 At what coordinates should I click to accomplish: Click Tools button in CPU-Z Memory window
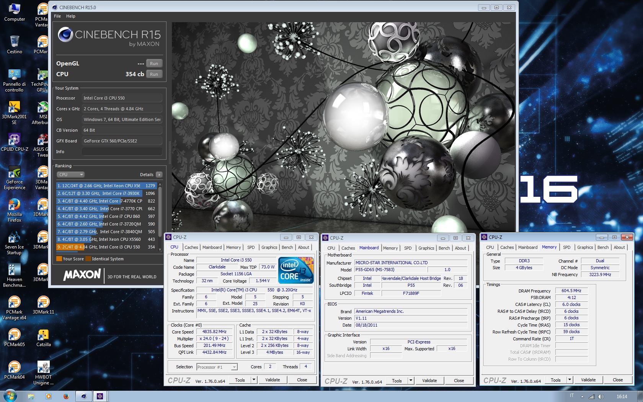click(x=556, y=380)
